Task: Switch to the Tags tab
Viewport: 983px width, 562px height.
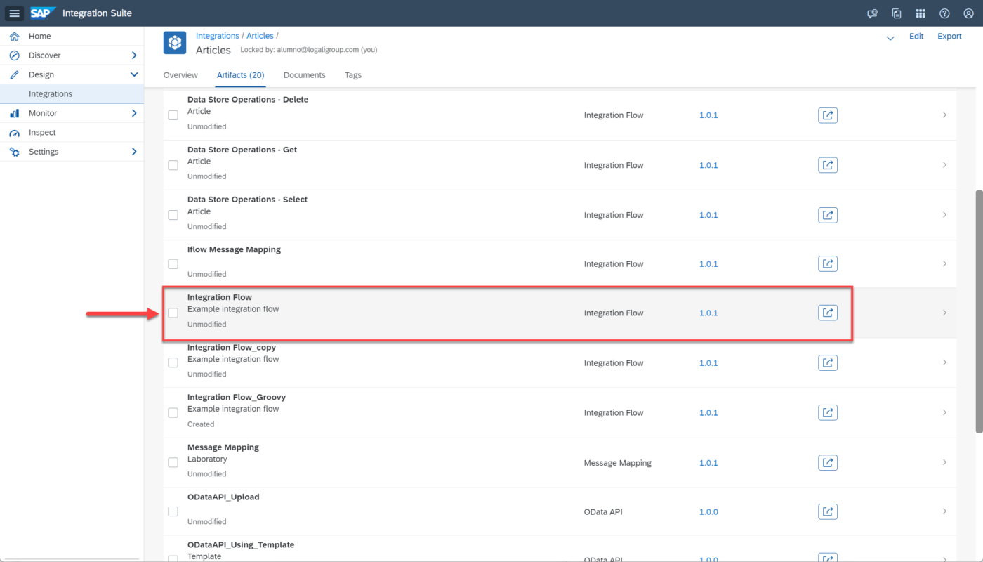Action: tap(353, 75)
